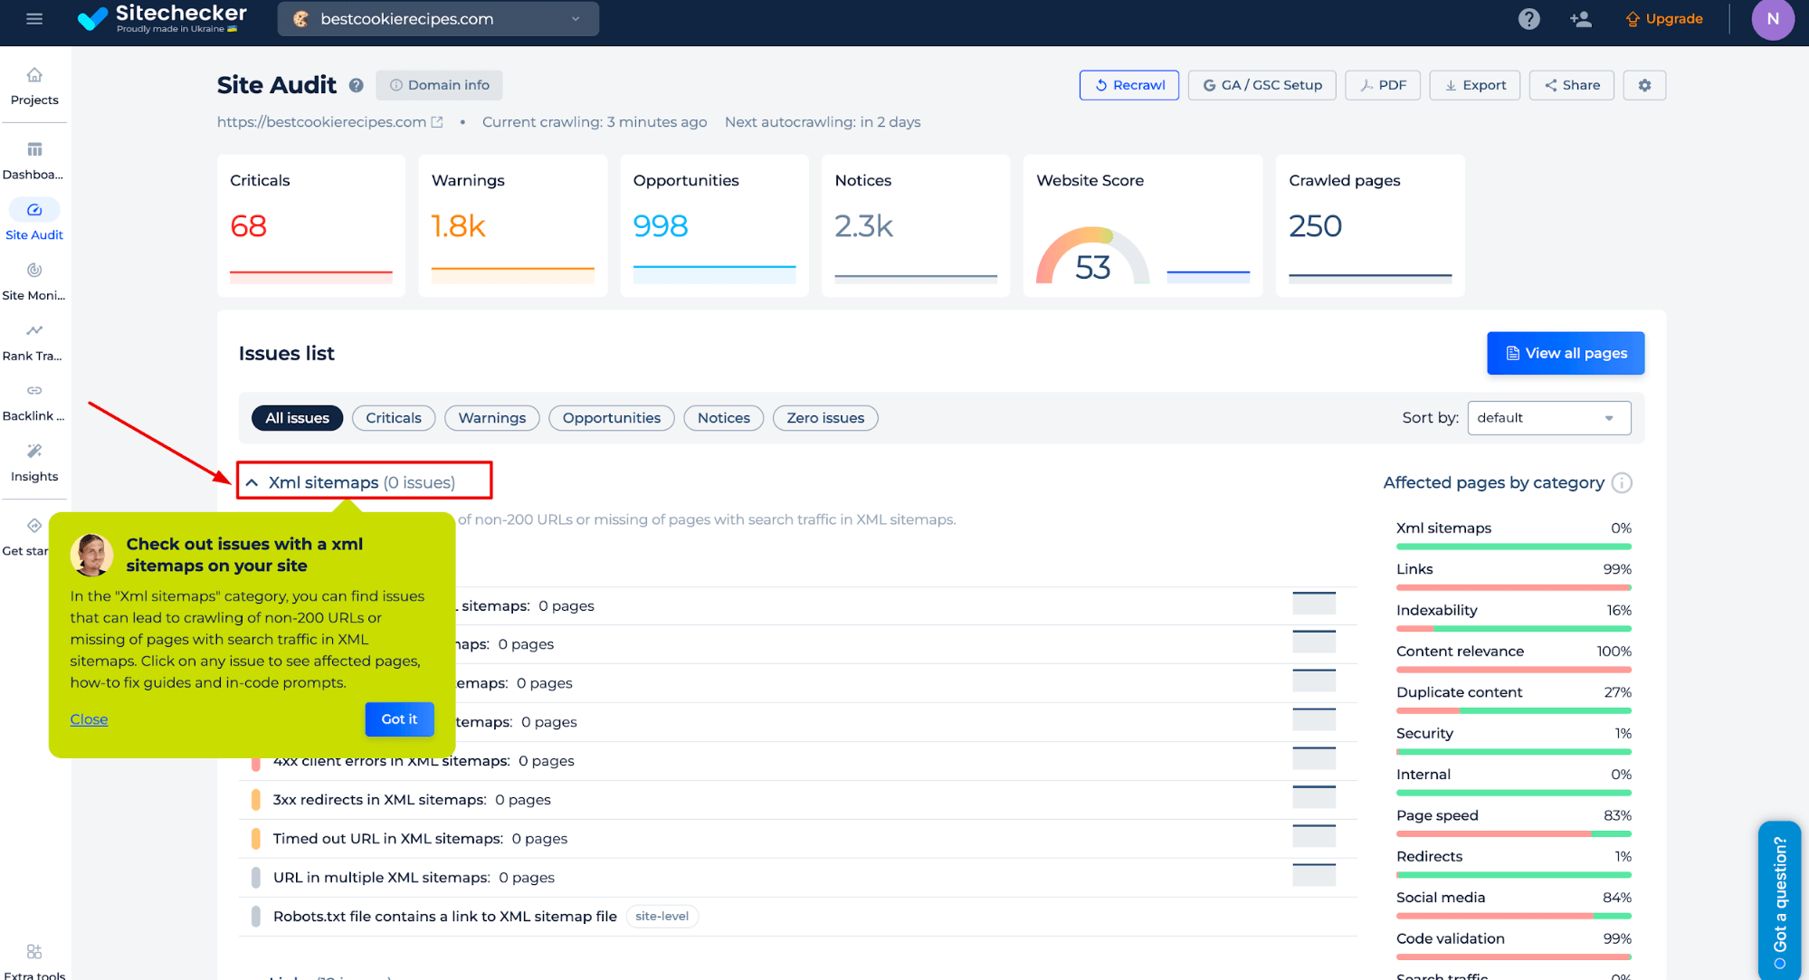
Task: Click the Got it button in tooltip
Action: pos(401,719)
